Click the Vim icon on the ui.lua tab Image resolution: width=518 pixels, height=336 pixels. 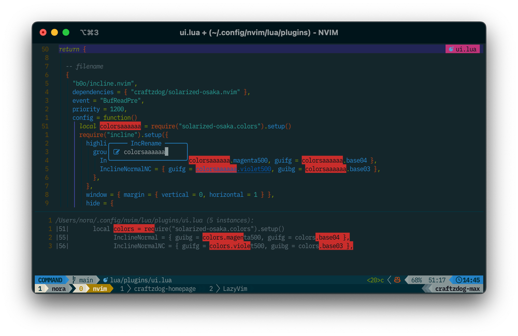click(451, 49)
